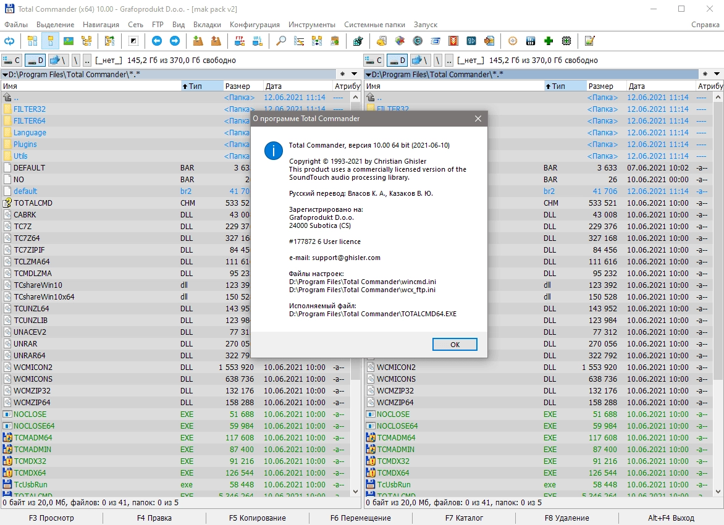Open the directory tree toolbar icon
724x525 pixels.
(x=86, y=41)
